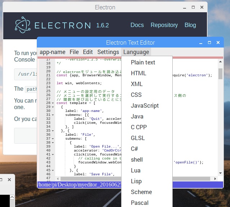Collapse code fold at line 29
This screenshot has width=230, height=207.
[x=53, y=107]
